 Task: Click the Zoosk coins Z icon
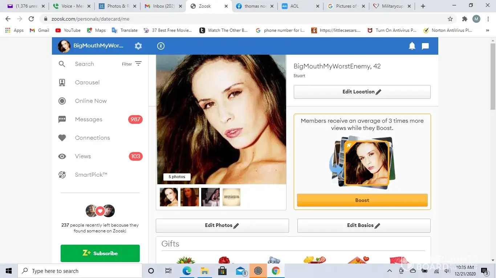pos(161,46)
